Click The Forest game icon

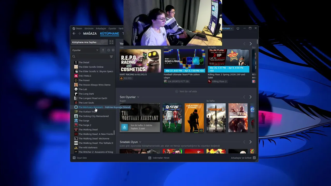(x=76, y=80)
